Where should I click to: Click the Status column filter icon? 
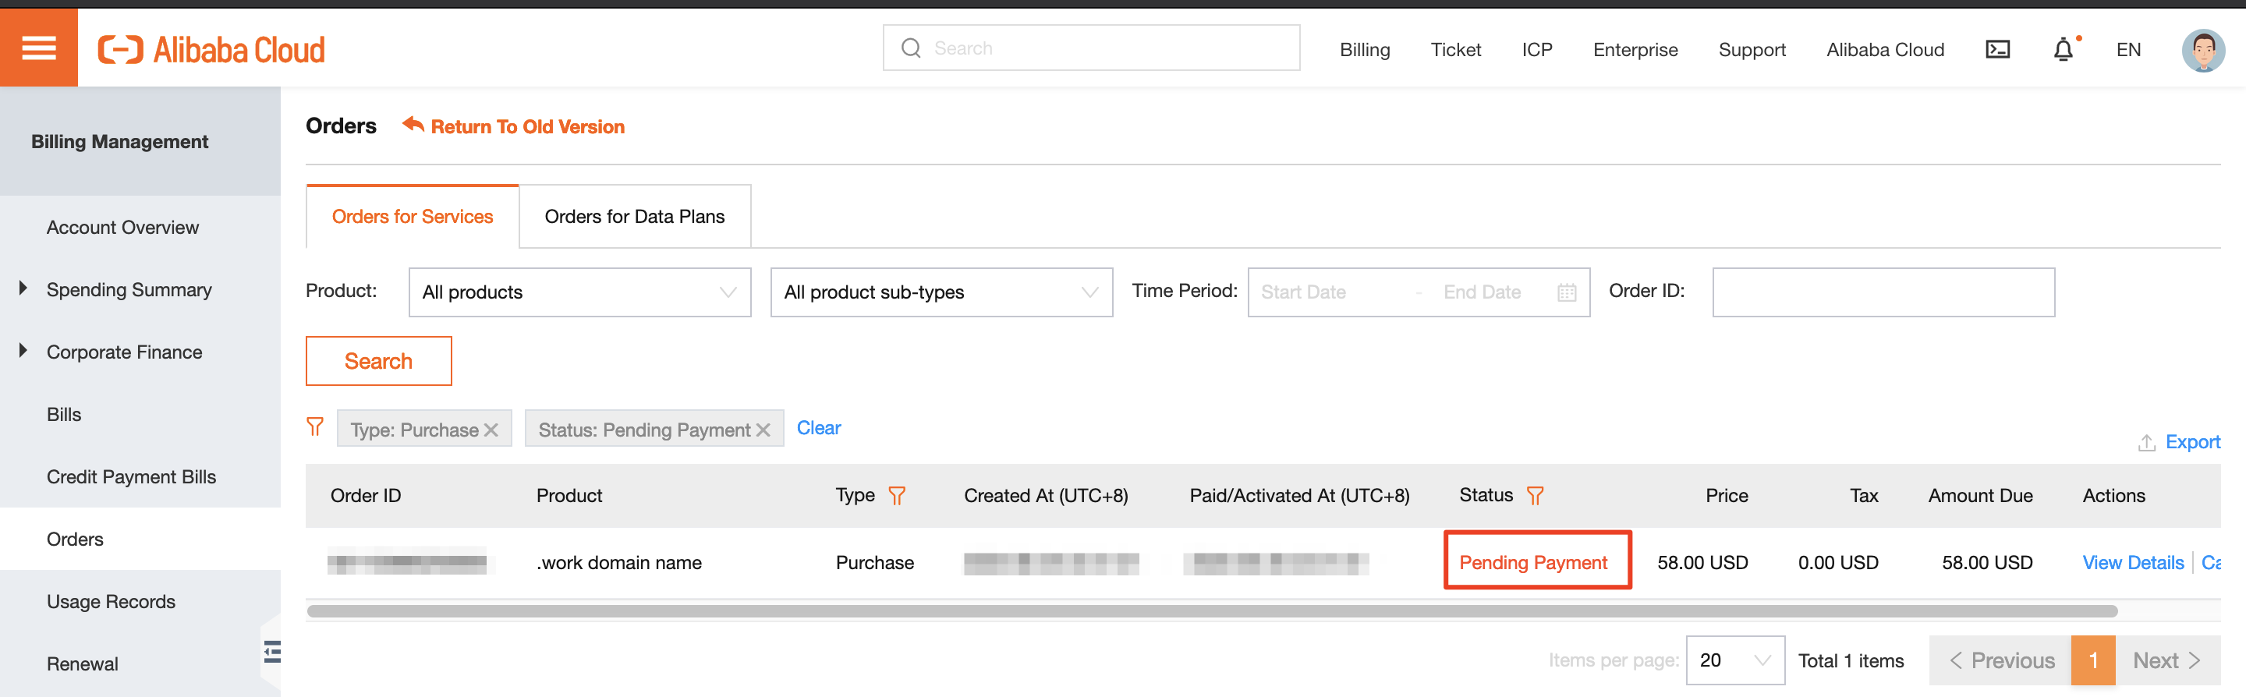coord(1536,496)
